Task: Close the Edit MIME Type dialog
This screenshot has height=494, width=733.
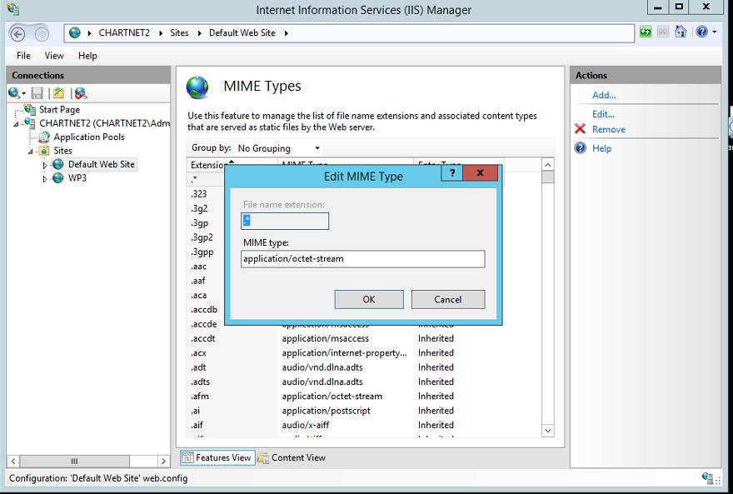Action: (x=480, y=173)
